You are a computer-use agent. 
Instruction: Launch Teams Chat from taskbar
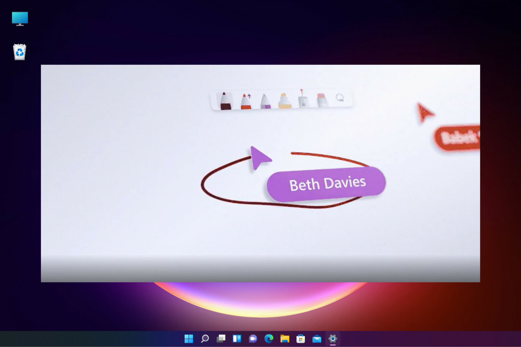pos(253,339)
